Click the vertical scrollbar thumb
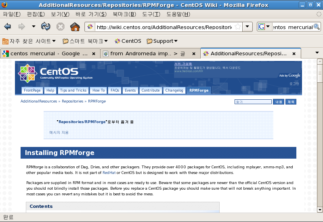Screen dimensions: 323x222 click(320, 73)
